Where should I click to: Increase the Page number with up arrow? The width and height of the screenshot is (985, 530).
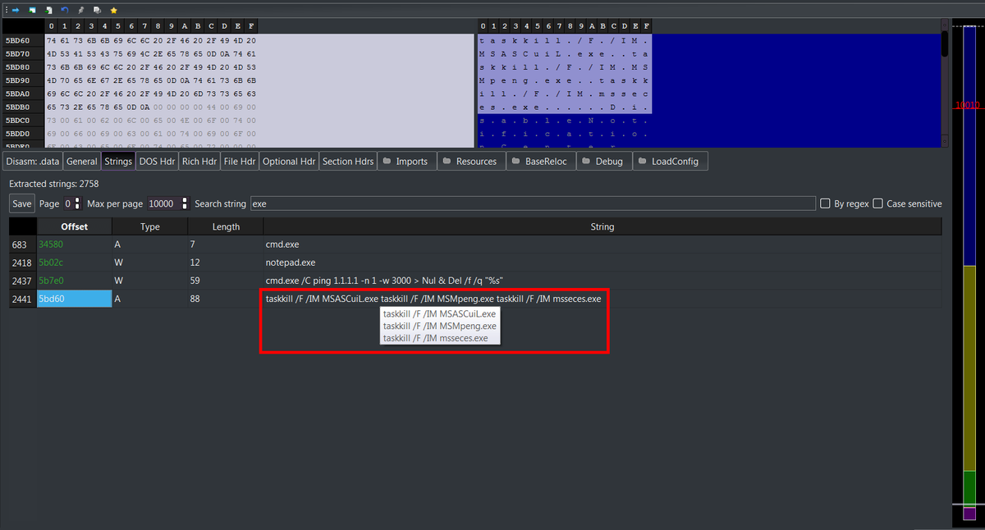(78, 200)
